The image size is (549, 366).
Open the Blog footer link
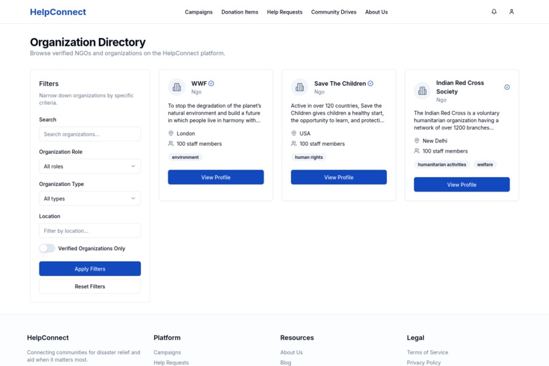[285, 363]
